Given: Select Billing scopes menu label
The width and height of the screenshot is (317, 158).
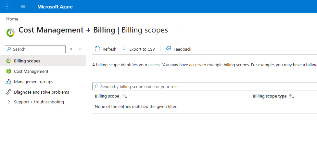Looking at the screenshot, I should click(27, 61).
